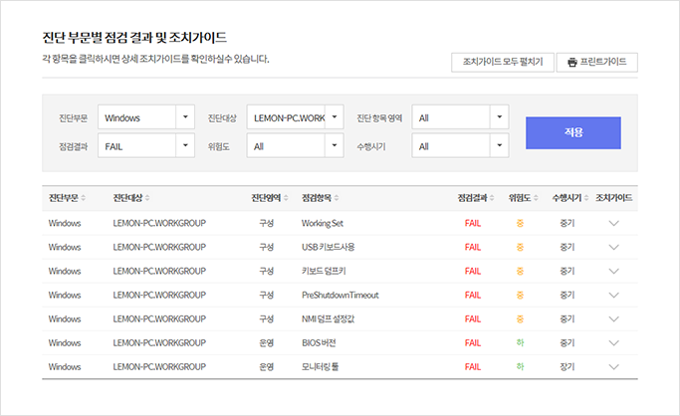This screenshot has height=416, width=680.
Task: Click the 조치가이드 column header
Action: pyautogui.click(x=613, y=198)
